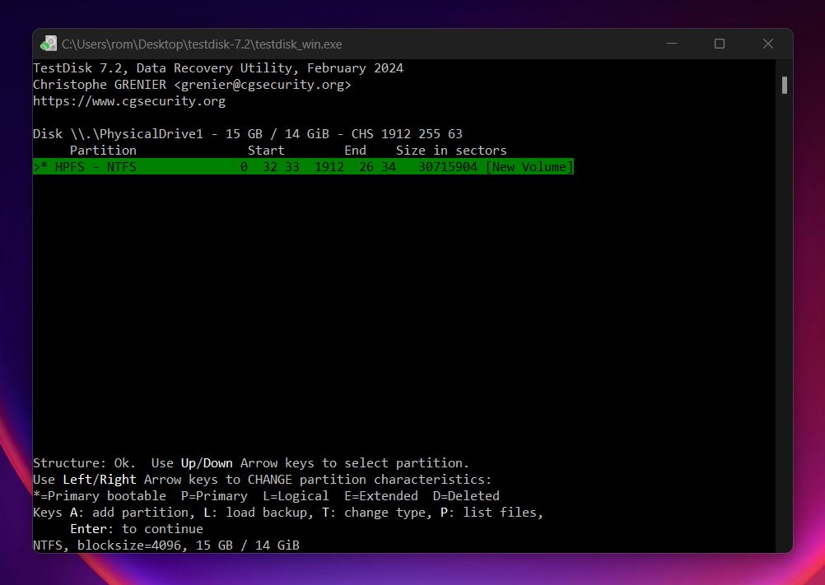This screenshot has height=585, width=825.
Task: Click the "L=Logical" legend entry
Action: (296, 496)
